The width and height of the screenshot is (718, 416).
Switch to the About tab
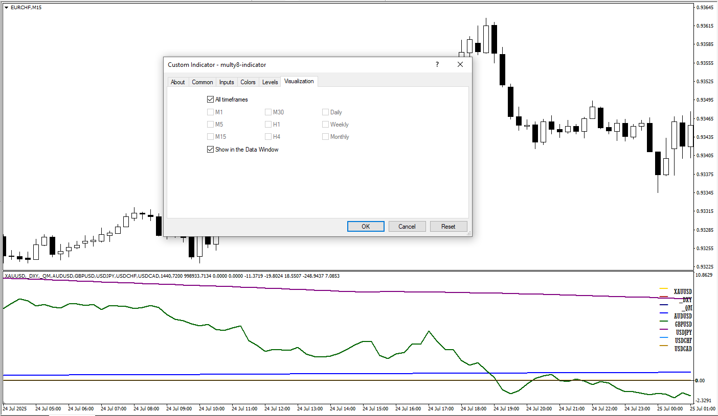[x=178, y=82]
